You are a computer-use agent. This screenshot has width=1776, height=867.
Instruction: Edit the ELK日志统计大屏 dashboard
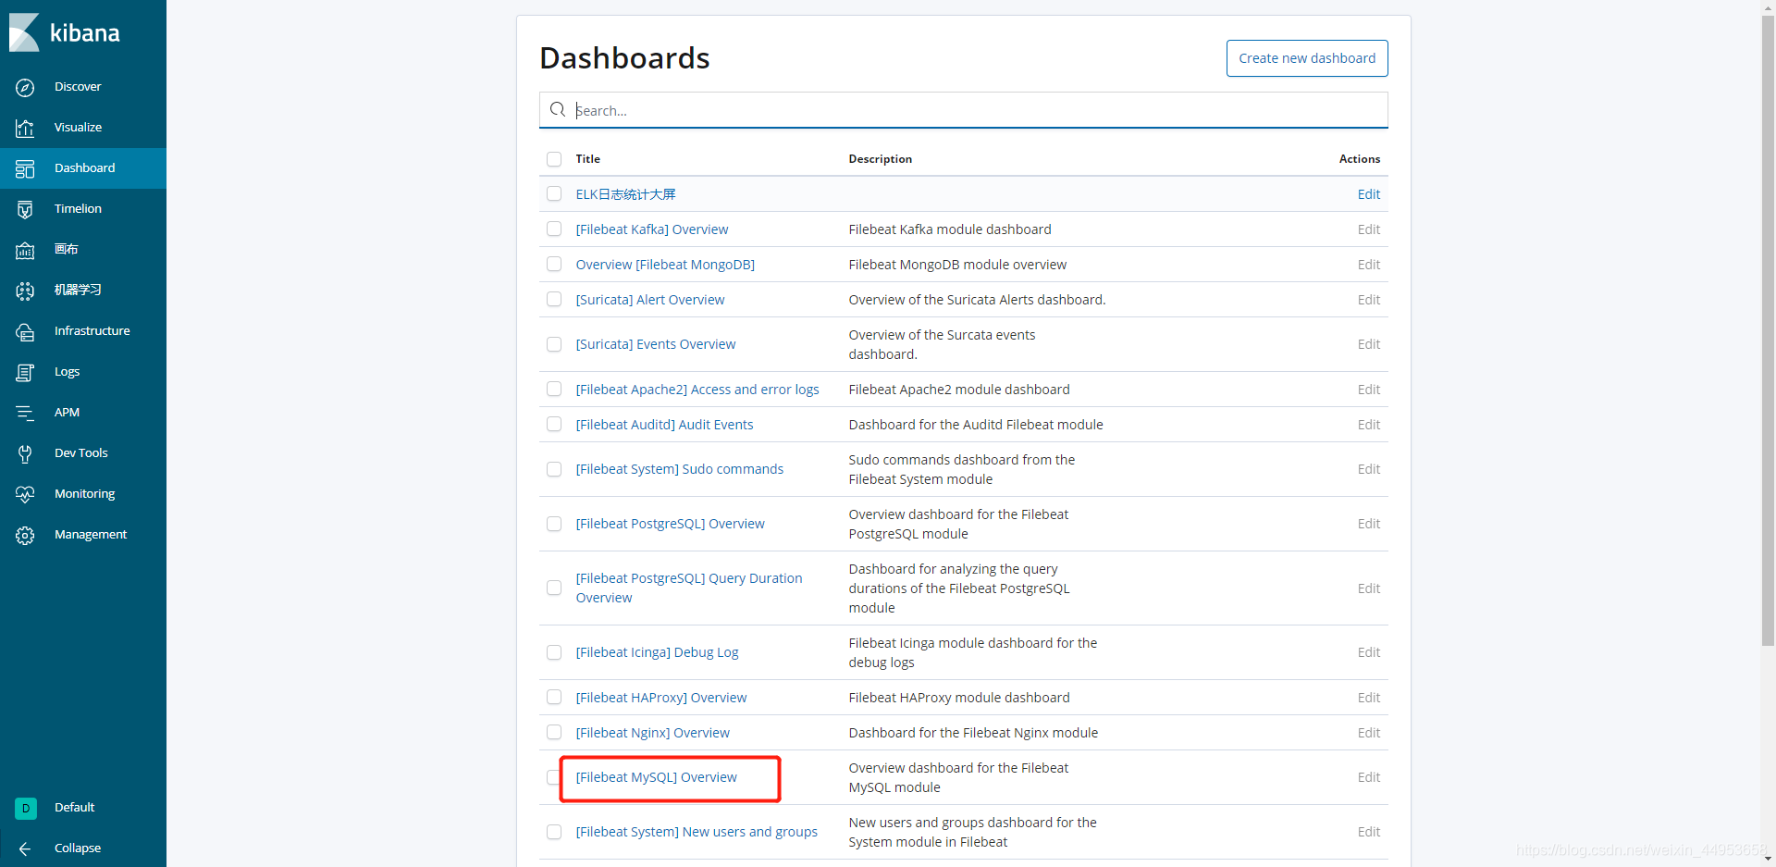(1368, 194)
